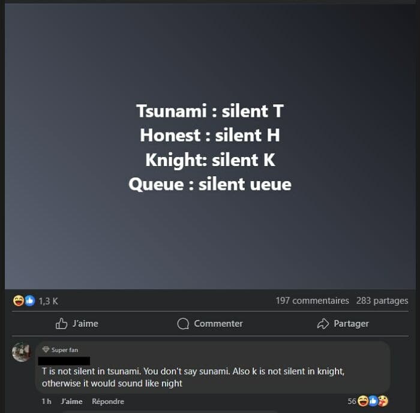
Task: Click the Commenter speech bubble icon
Action: 183,324
